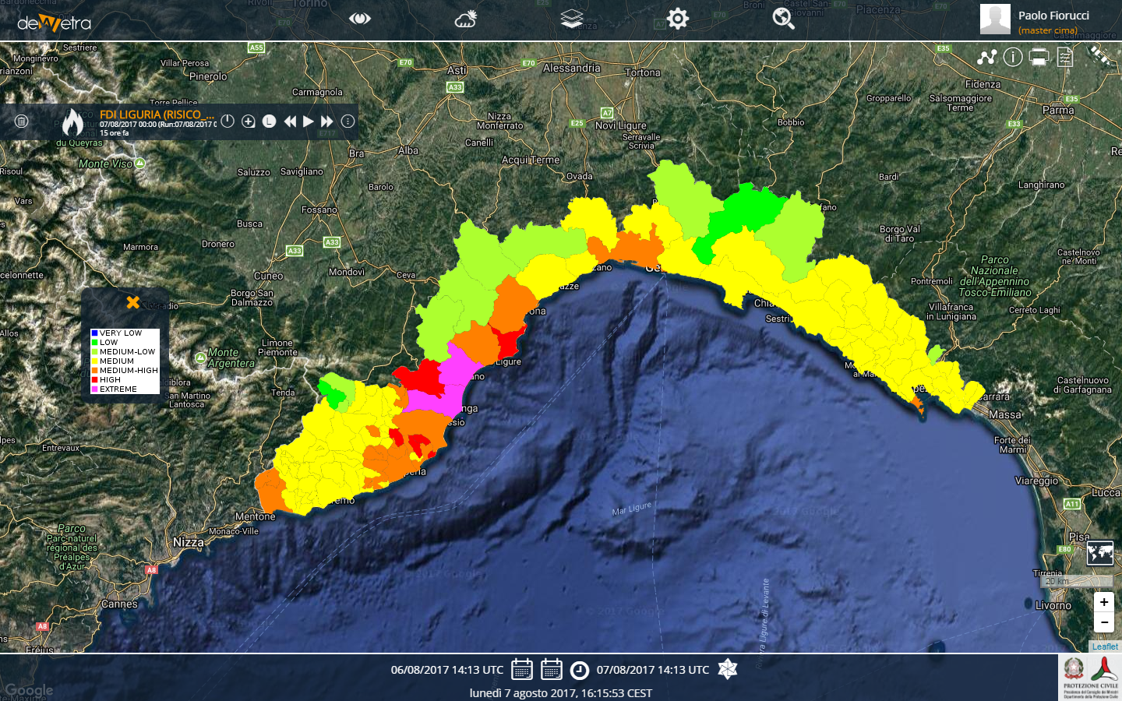Open the checklist report document icon
Screen dimensions: 1122x701
pos(1065,57)
